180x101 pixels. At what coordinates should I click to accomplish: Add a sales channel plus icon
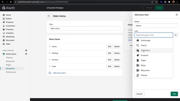[26, 50]
